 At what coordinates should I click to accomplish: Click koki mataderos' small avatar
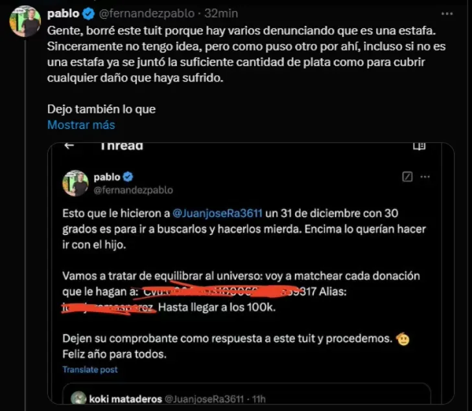click(79, 399)
